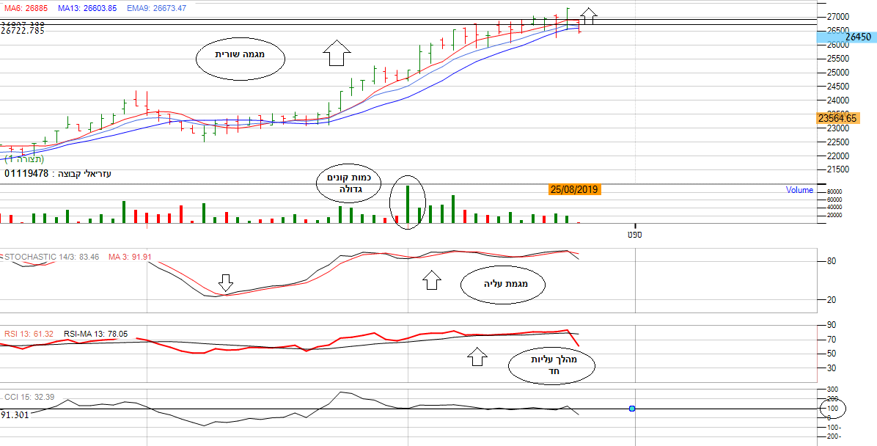Click the STOCHASTIC 14/3 indicator label
Screen dimensions: 877x446
point(51,257)
